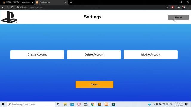Screen dimensions: 191x107
Task: Close the Chrome window
Action: click(x=188, y=2)
